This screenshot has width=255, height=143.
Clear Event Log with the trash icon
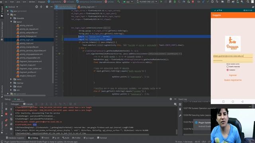coord(180,109)
